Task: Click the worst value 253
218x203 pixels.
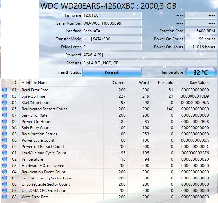Action: point(146,134)
